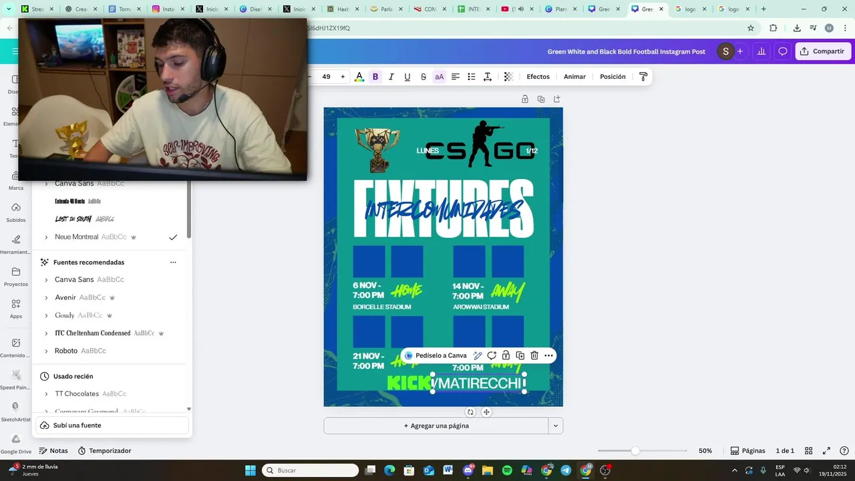This screenshot has width=855, height=481.
Task: Lock the selected text element
Action: pyautogui.click(x=506, y=355)
